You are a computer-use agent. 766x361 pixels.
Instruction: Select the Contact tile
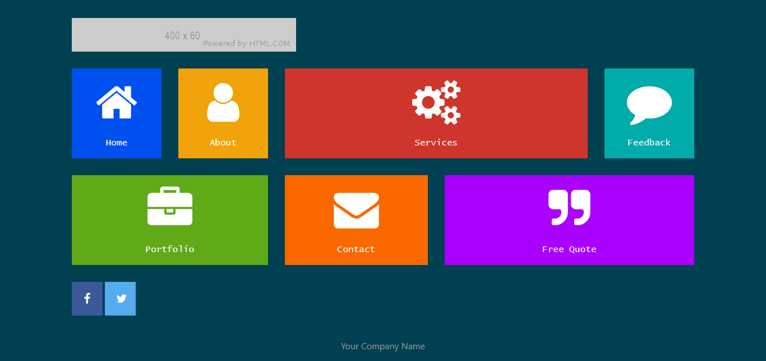[x=356, y=220]
